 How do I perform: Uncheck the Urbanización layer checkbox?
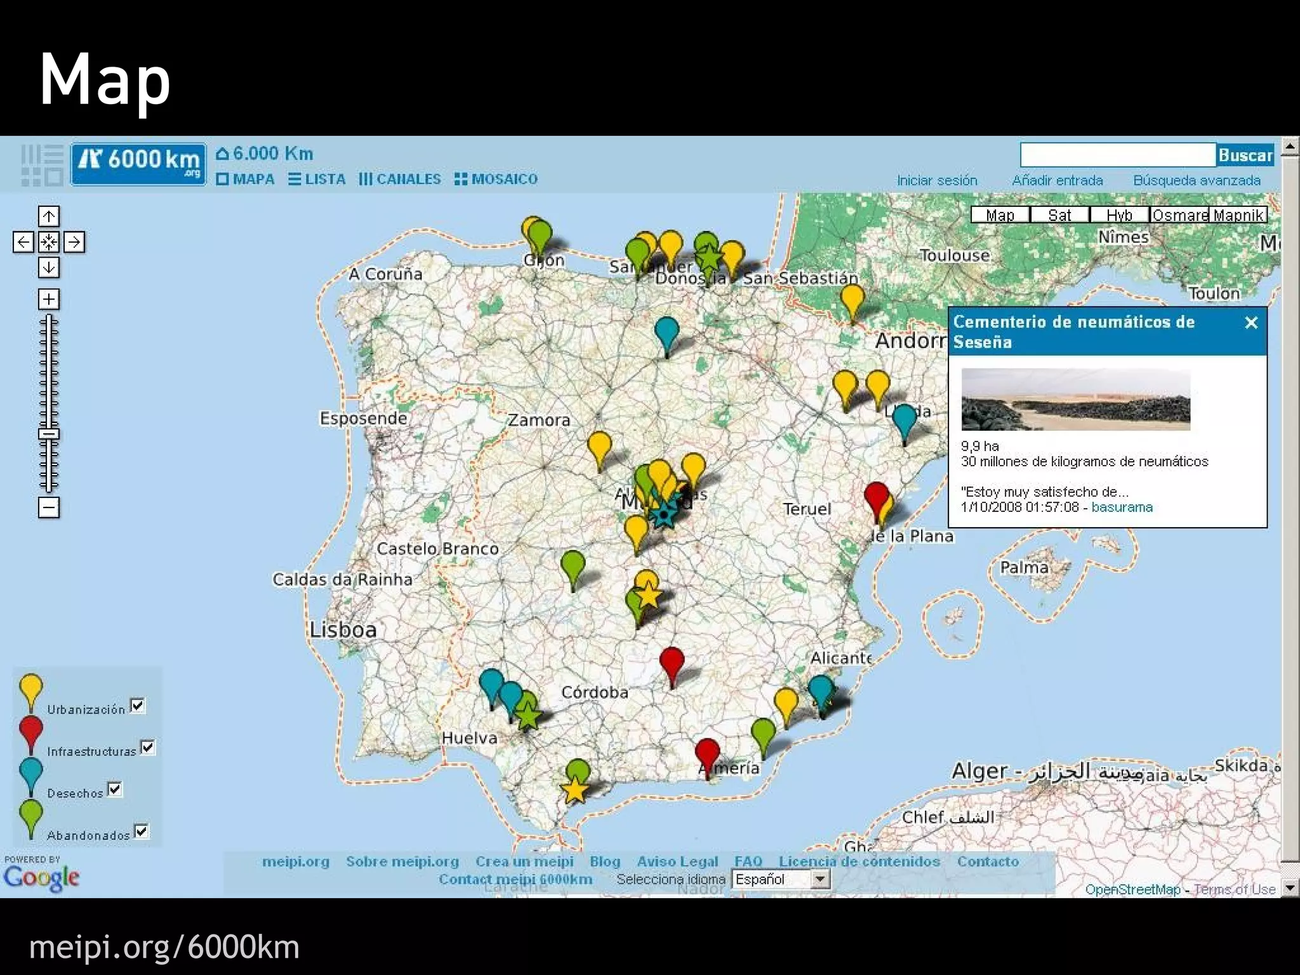(138, 705)
